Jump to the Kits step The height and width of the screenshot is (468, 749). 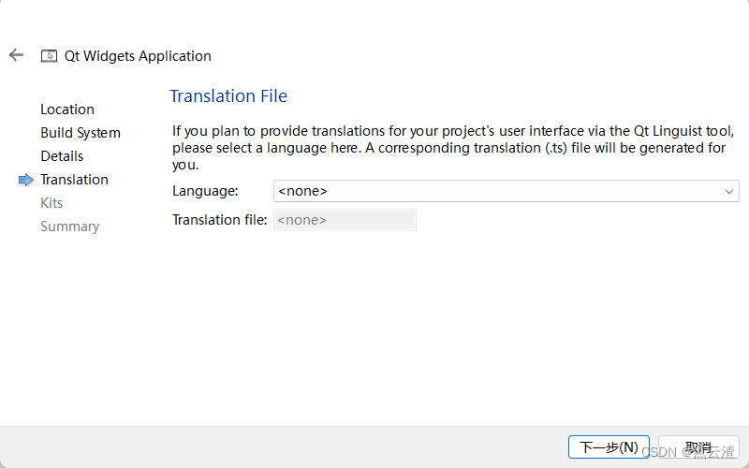(x=51, y=203)
